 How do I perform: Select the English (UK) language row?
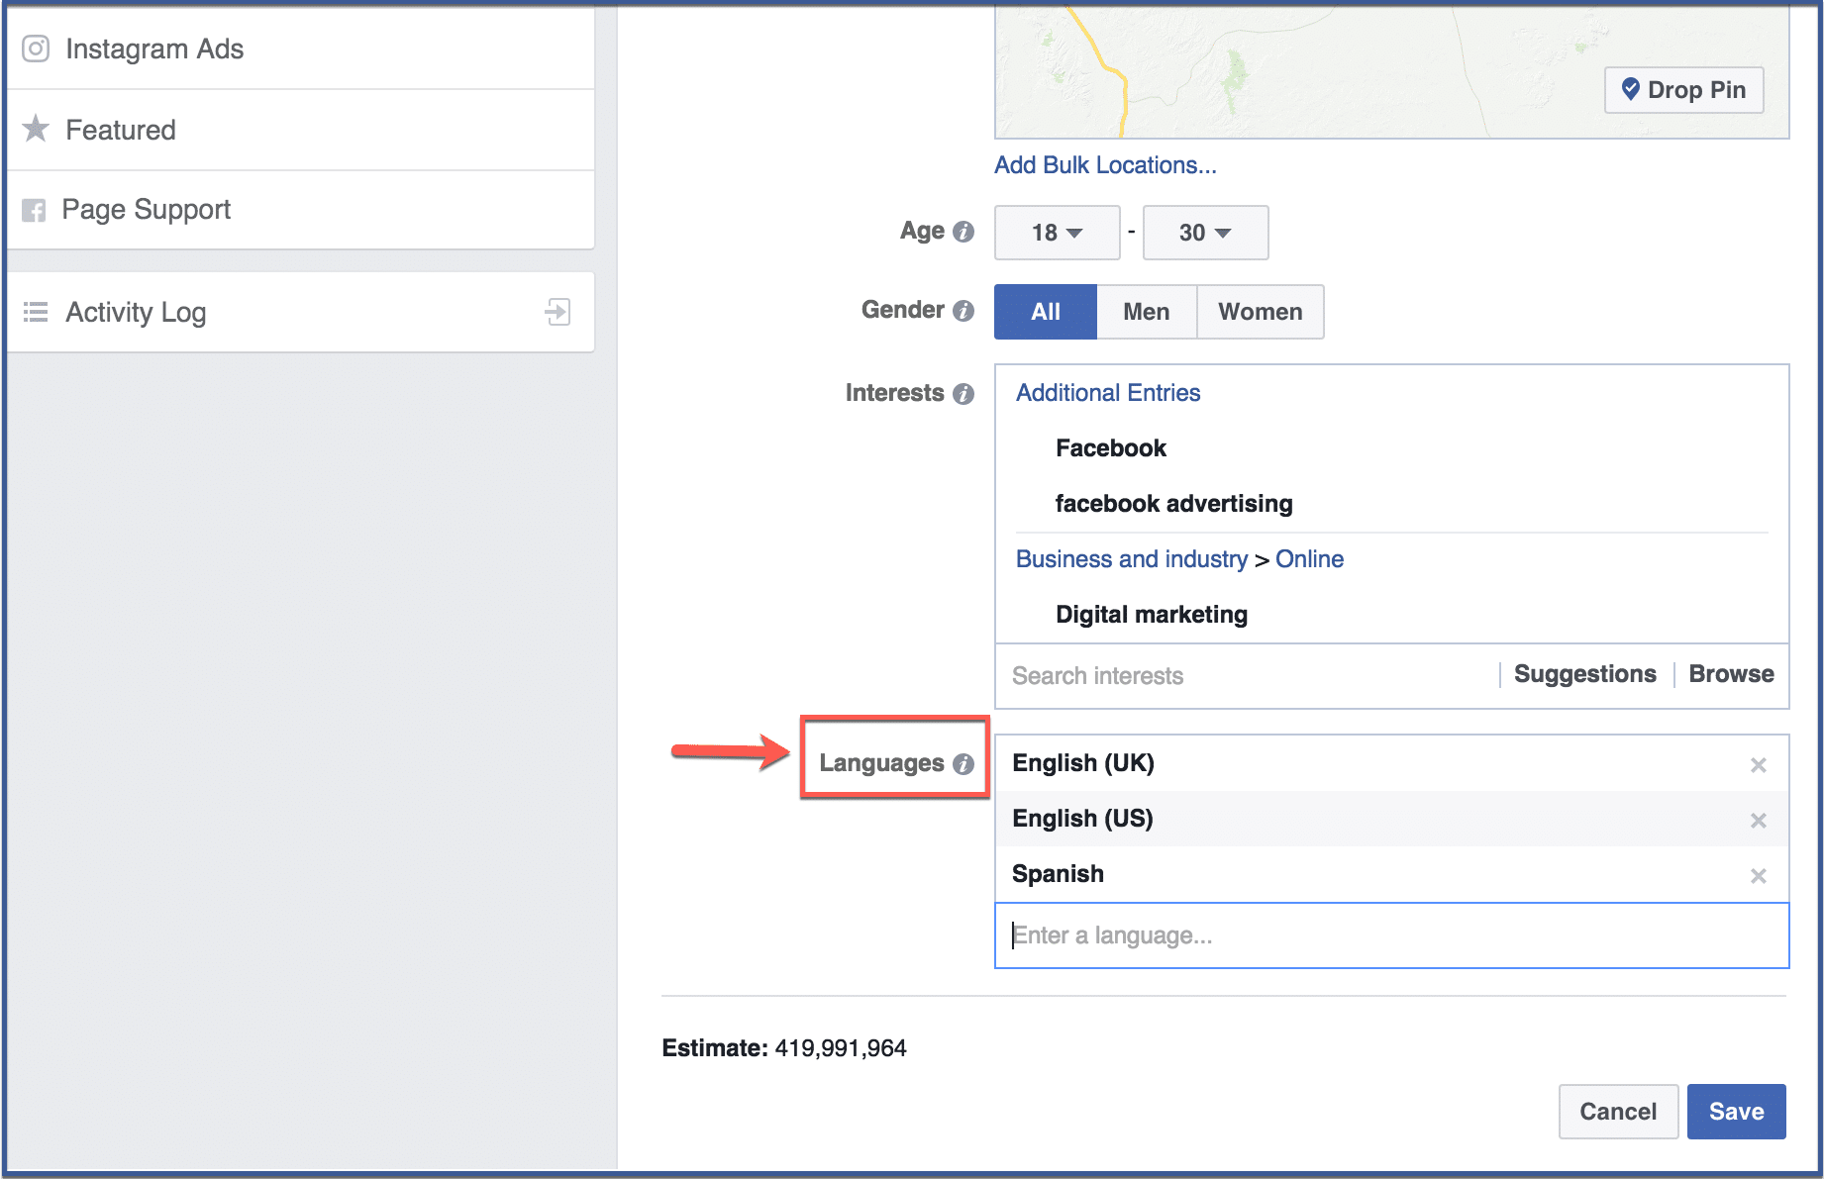click(1391, 763)
